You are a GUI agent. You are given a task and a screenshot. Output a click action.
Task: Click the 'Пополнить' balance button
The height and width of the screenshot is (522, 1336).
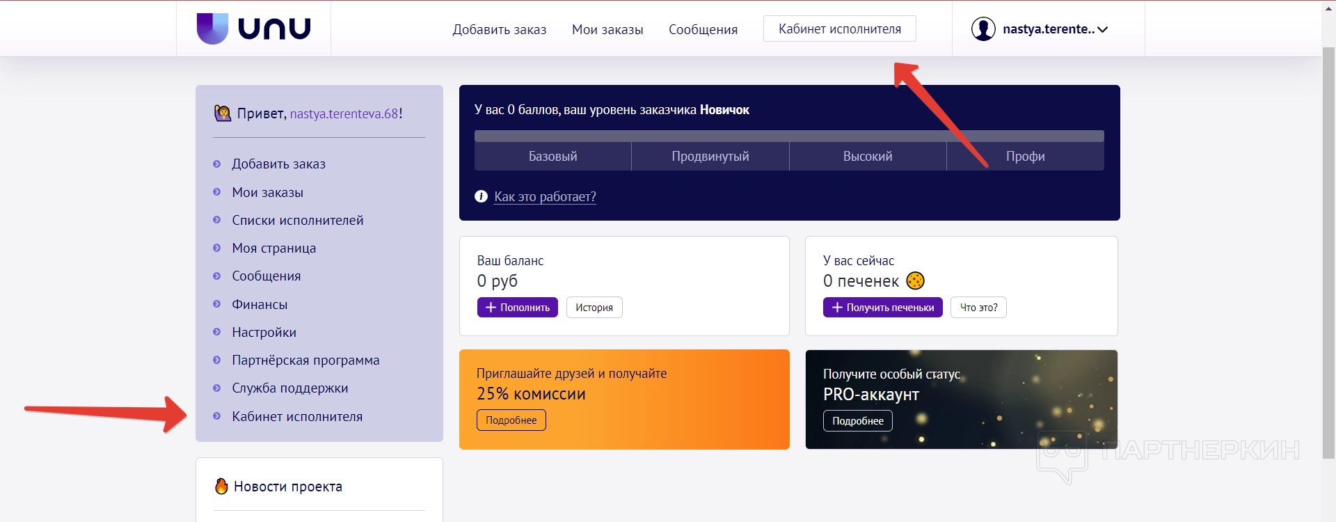[517, 307]
